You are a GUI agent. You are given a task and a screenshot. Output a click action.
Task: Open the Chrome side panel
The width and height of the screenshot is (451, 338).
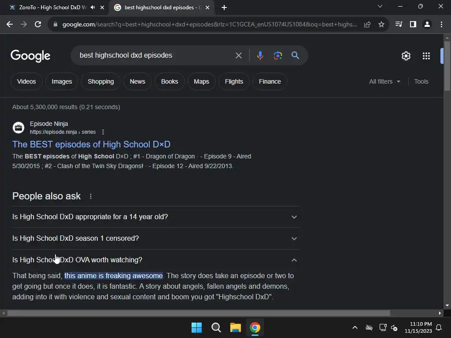[413, 25]
